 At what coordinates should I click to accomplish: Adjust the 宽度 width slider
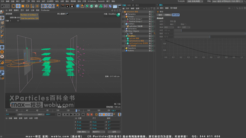[210, 37]
